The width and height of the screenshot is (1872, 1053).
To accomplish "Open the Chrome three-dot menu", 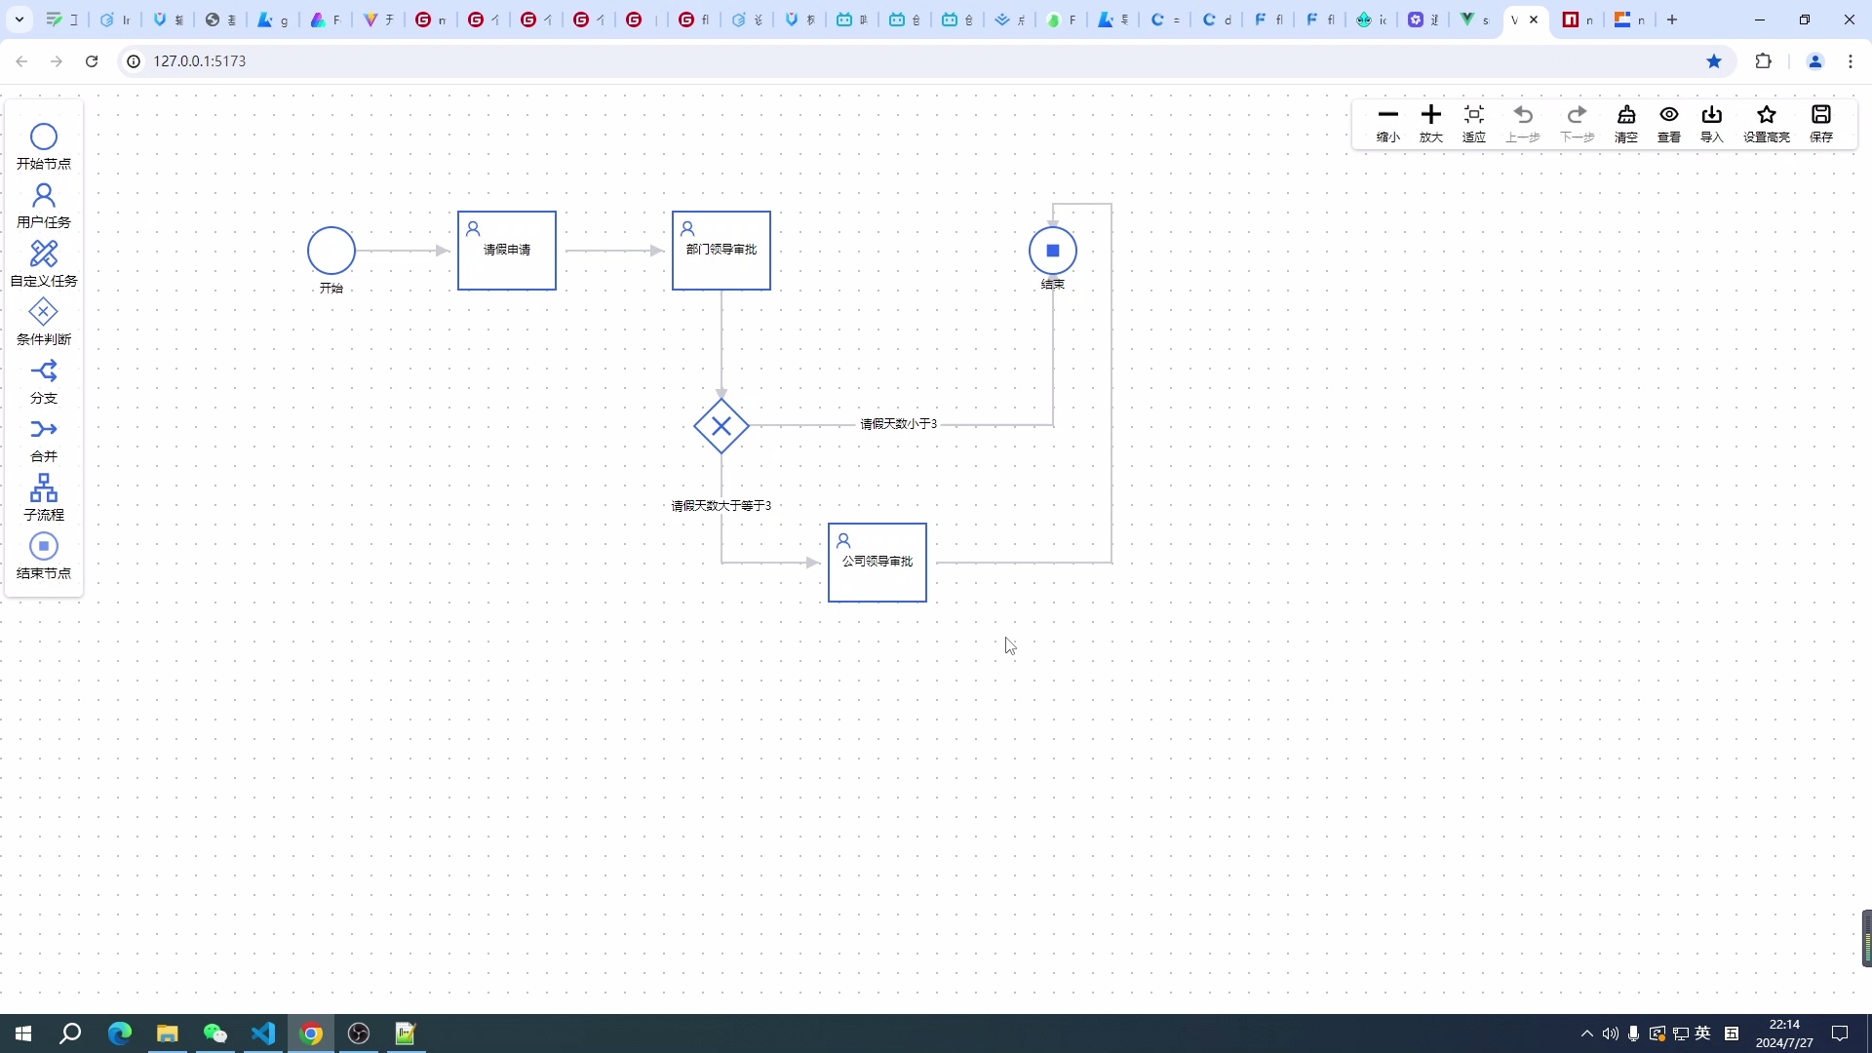I will [x=1851, y=60].
